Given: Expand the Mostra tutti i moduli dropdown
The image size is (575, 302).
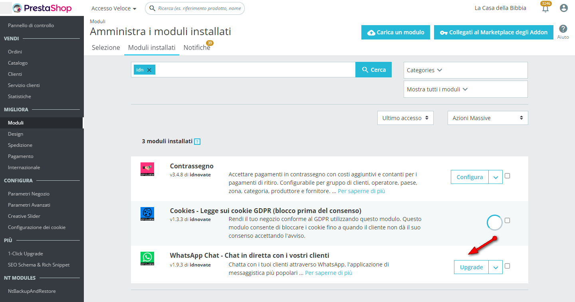Looking at the screenshot, I should click(x=466, y=89).
